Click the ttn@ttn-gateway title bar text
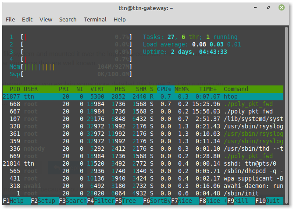The height and width of the screenshot is (209, 293). [x=146, y=8]
